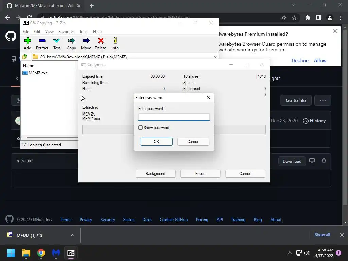Cancel the Enter password dialog
This screenshot has height=261, width=348.
pos(193,142)
